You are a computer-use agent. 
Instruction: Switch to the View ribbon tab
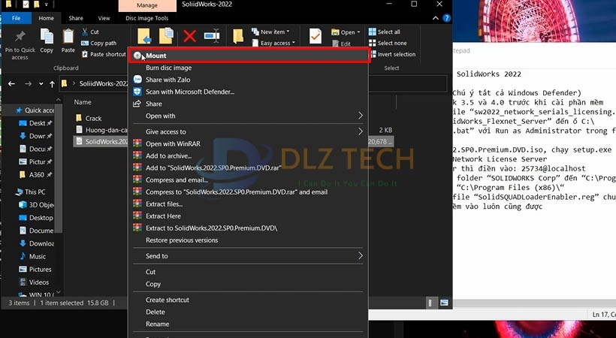pos(104,17)
